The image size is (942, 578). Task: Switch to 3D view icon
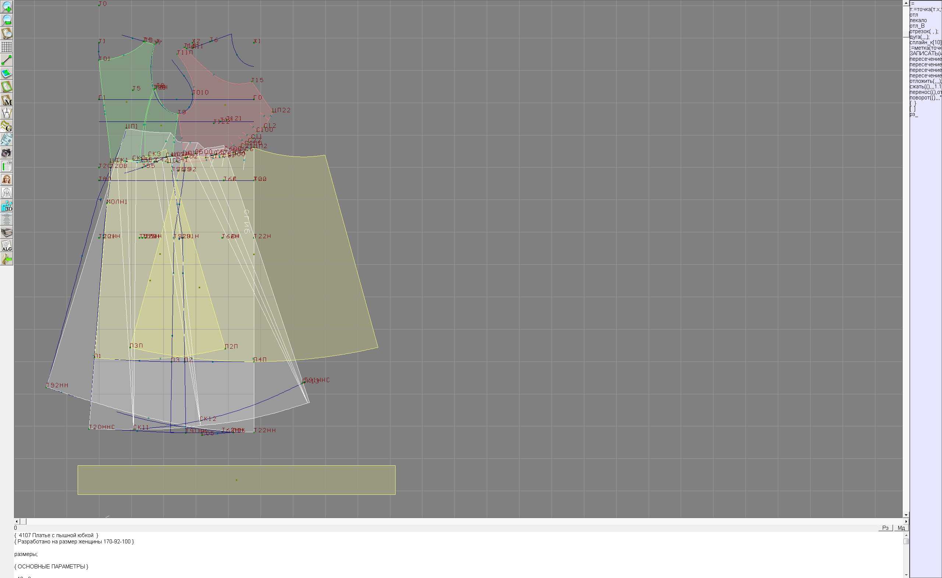point(7,206)
